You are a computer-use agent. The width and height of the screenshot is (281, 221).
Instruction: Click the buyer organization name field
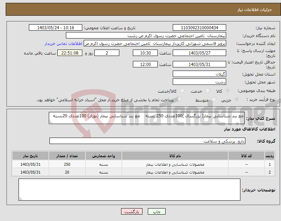point(146,36)
